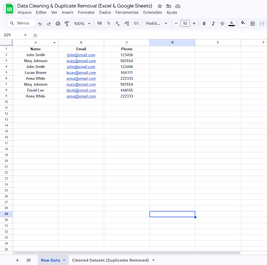This screenshot has height=265, width=267.
Task: Open lucas@email.com link
Action: click(81, 73)
